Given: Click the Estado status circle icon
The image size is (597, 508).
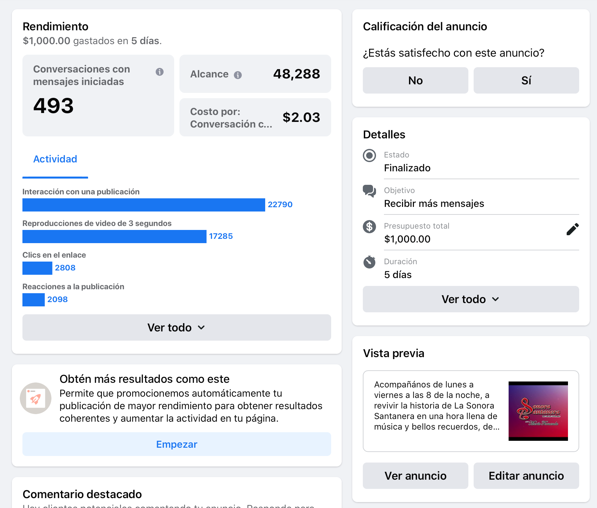Looking at the screenshot, I should [369, 155].
